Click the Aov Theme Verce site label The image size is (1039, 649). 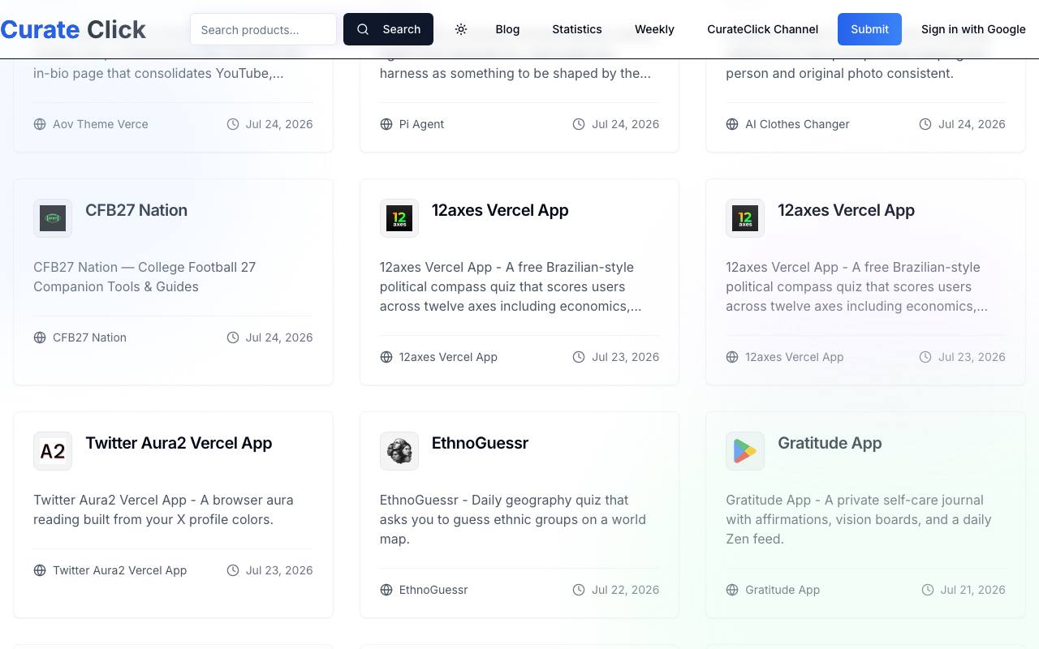101,124
